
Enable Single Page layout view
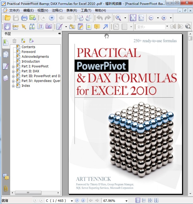click(x=138, y=200)
